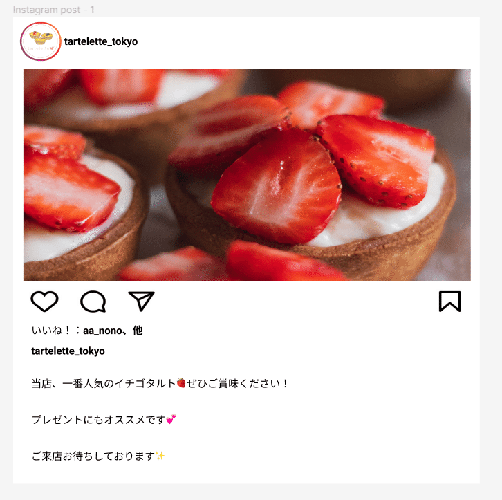Click the tart logo profile avatar
Screen dimensions: 502x500
(x=40, y=41)
